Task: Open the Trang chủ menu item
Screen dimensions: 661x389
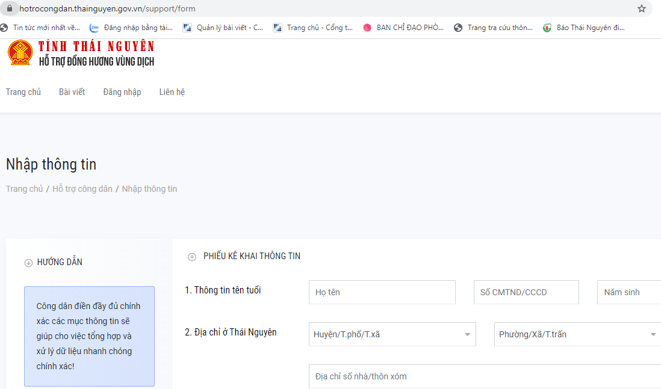Action: 23,92
